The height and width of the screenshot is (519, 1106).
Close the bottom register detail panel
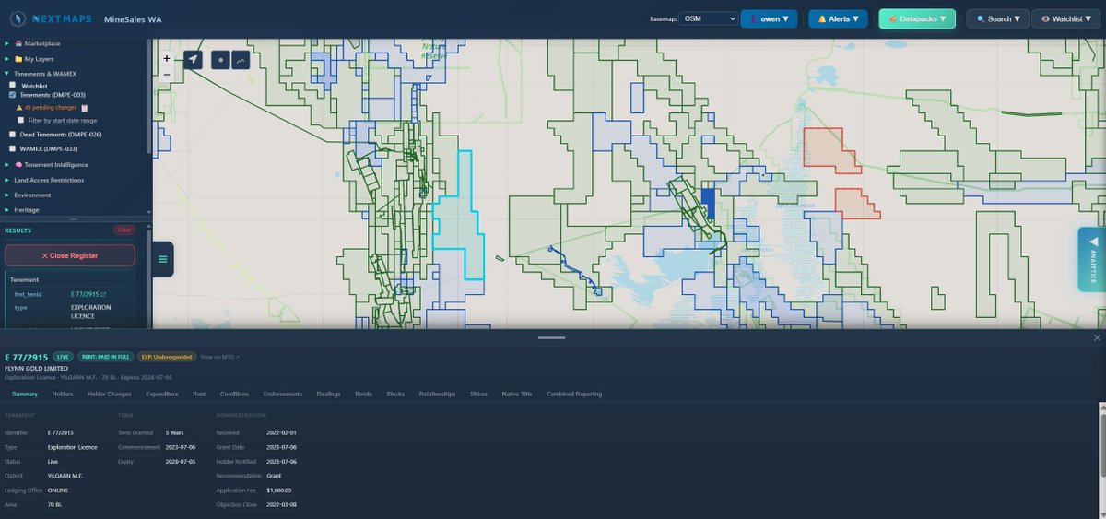click(x=1097, y=337)
